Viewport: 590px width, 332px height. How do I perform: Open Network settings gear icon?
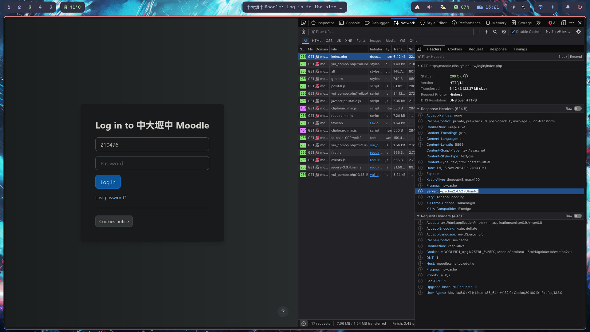coord(579,32)
